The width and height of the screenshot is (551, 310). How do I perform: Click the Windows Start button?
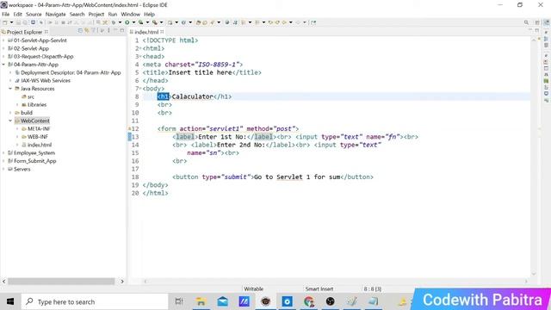[x=10, y=301]
